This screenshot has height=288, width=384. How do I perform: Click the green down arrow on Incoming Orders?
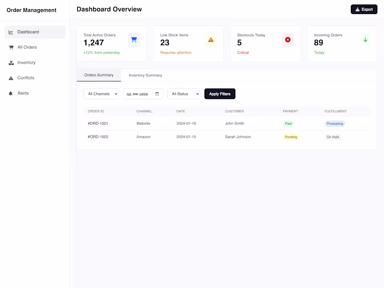pos(365,40)
